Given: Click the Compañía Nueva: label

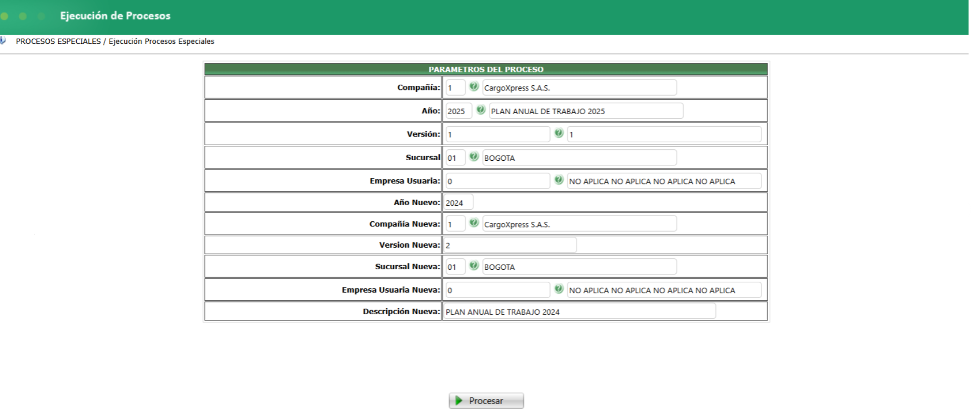Looking at the screenshot, I should pos(404,224).
